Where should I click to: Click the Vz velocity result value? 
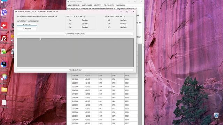85,27
